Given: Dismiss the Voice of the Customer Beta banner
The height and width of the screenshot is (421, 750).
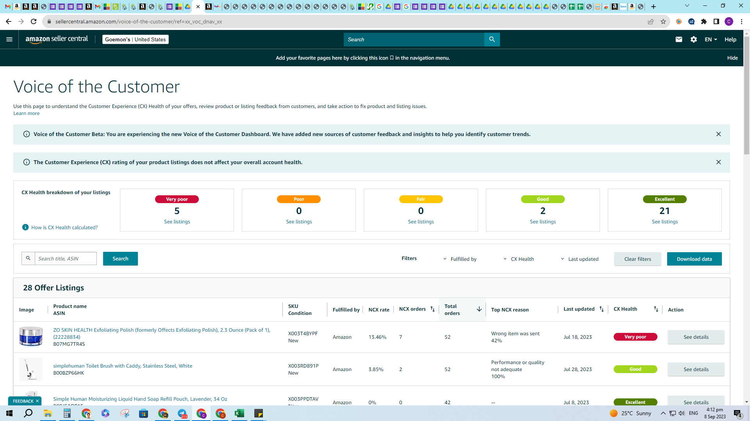Looking at the screenshot, I should 718,134.
